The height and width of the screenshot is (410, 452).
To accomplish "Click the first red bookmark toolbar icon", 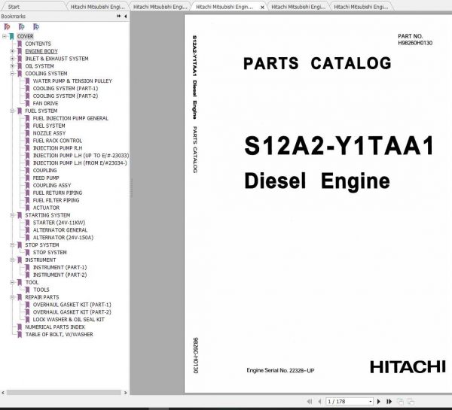I will tap(8, 27).
